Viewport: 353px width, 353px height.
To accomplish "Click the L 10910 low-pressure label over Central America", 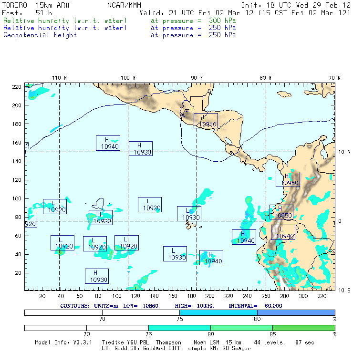I will tap(206, 121).
